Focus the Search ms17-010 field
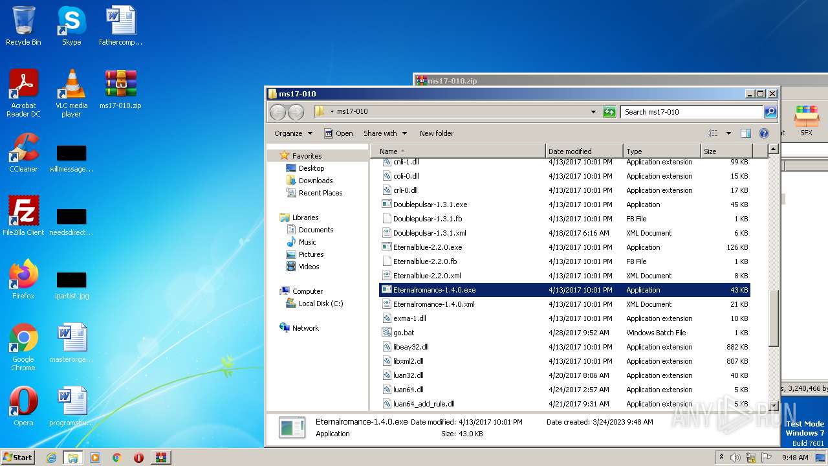 tap(692, 112)
